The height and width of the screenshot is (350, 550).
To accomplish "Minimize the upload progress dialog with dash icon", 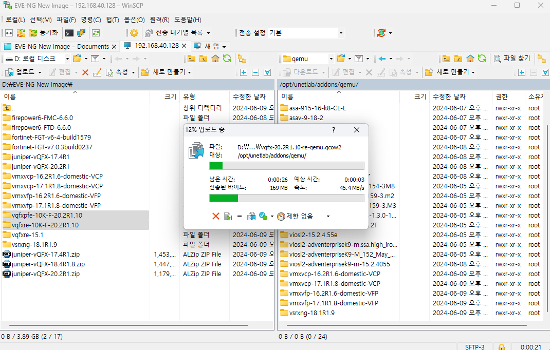I will point(239,216).
